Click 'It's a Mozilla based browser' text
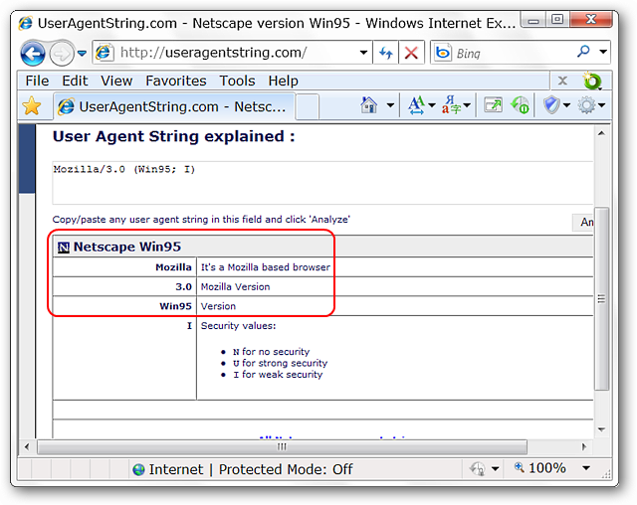Image resolution: width=637 pixels, height=505 pixels. [266, 267]
